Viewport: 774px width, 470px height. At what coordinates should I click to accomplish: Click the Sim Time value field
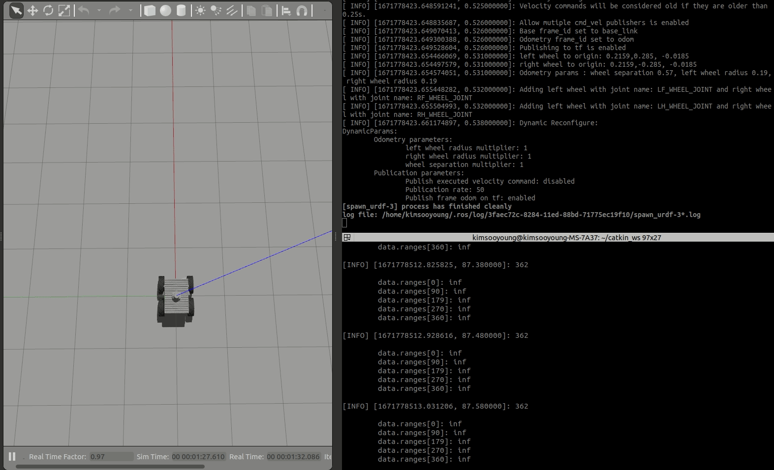coord(198,457)
